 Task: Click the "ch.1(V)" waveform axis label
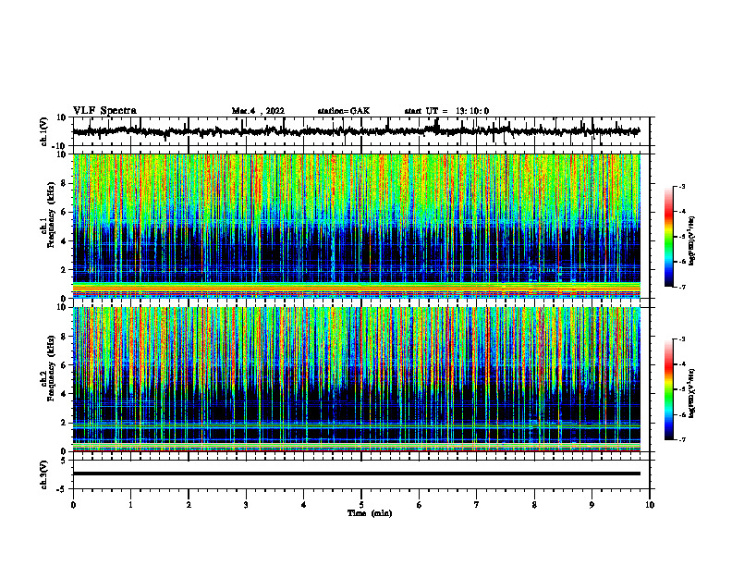44,131
